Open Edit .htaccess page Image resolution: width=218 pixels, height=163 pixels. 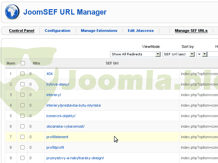coord(141,31)
